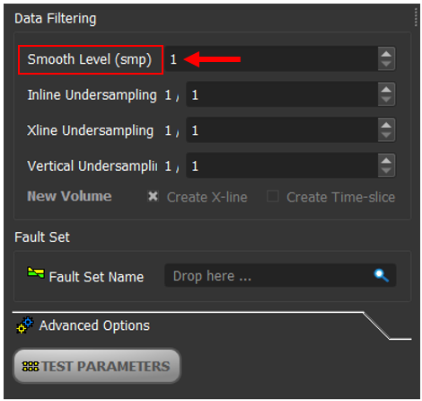Decrease Smooth Level with down arrow
This screenshot has width=422, height=401.
[x=386, y=64]
